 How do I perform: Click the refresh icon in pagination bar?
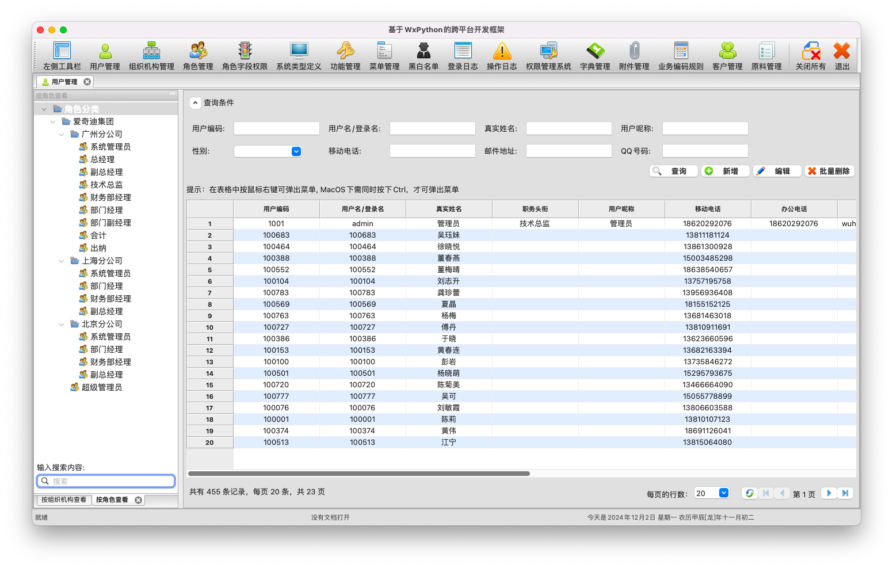[749, 493]
